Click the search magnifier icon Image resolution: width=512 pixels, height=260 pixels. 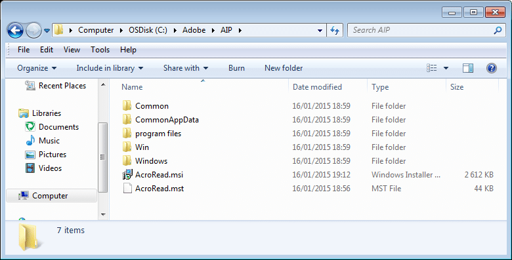click(498, 30)
